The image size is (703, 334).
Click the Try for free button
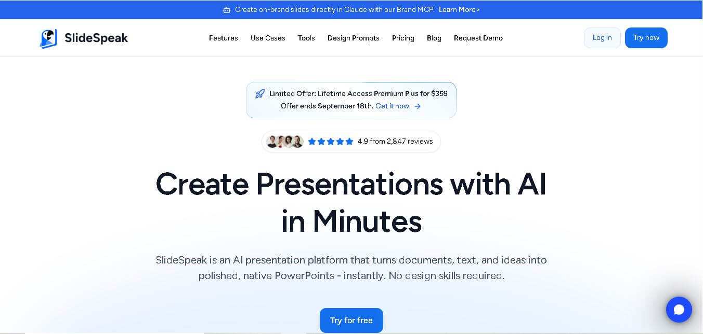[x=351, y=321]
